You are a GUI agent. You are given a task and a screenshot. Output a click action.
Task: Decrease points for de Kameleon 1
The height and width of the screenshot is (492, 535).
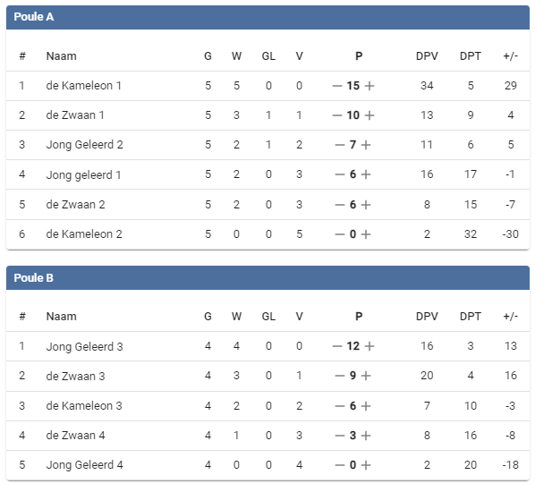click(x=337, y=86)
